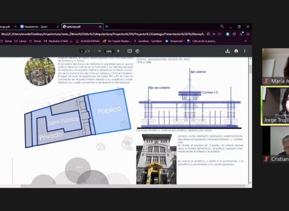Select María's video tile

[276, 66]
